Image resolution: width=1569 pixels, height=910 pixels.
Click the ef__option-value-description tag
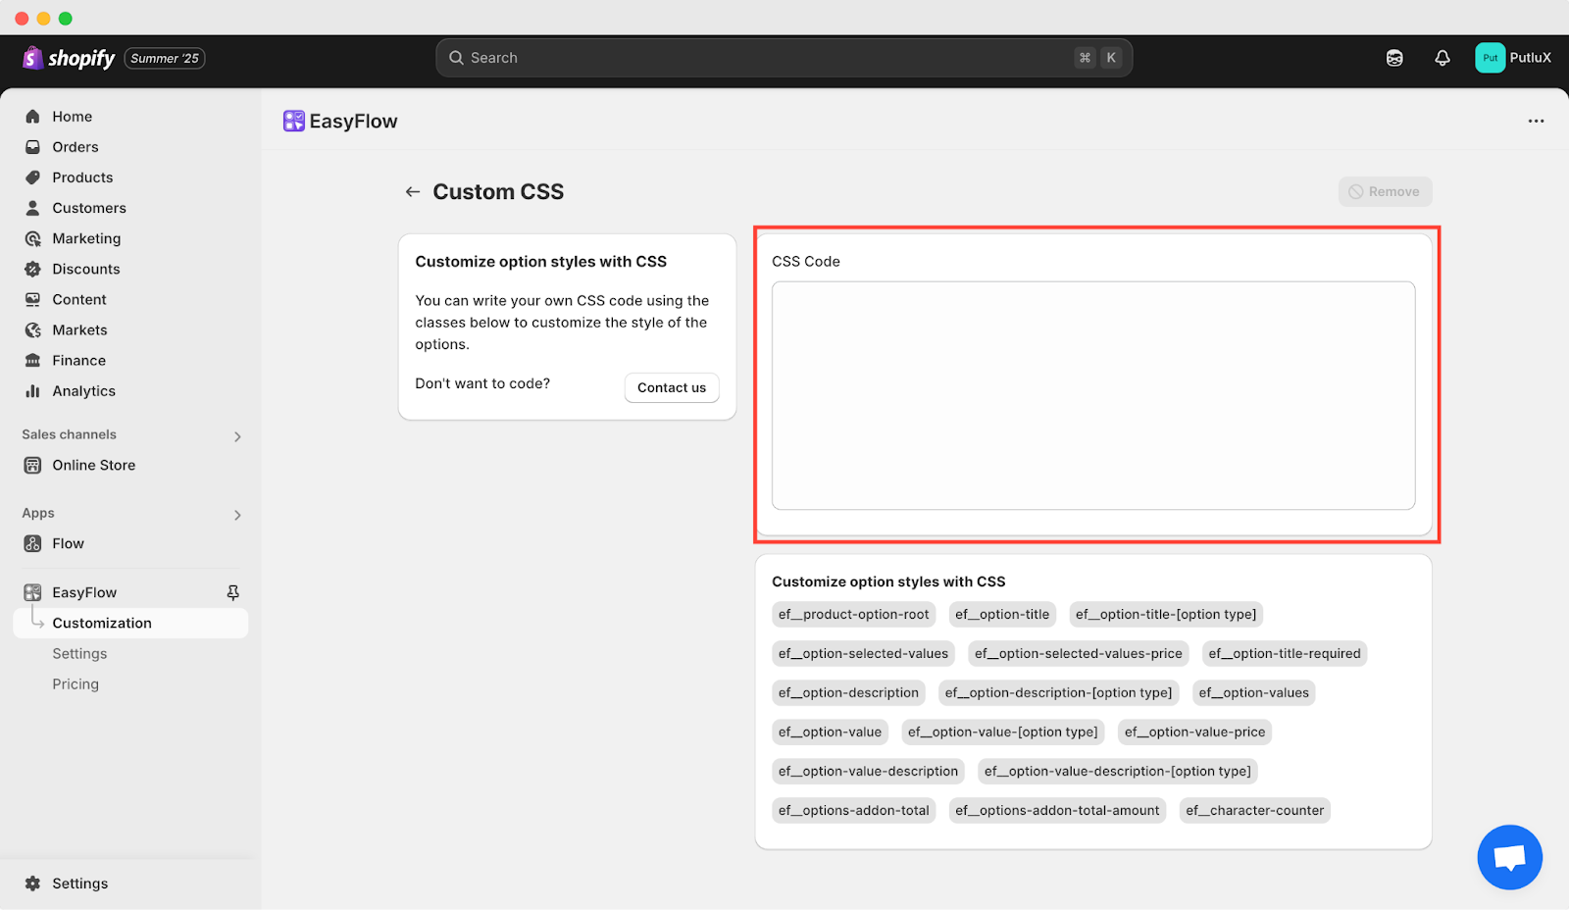[x=868, y=772]
